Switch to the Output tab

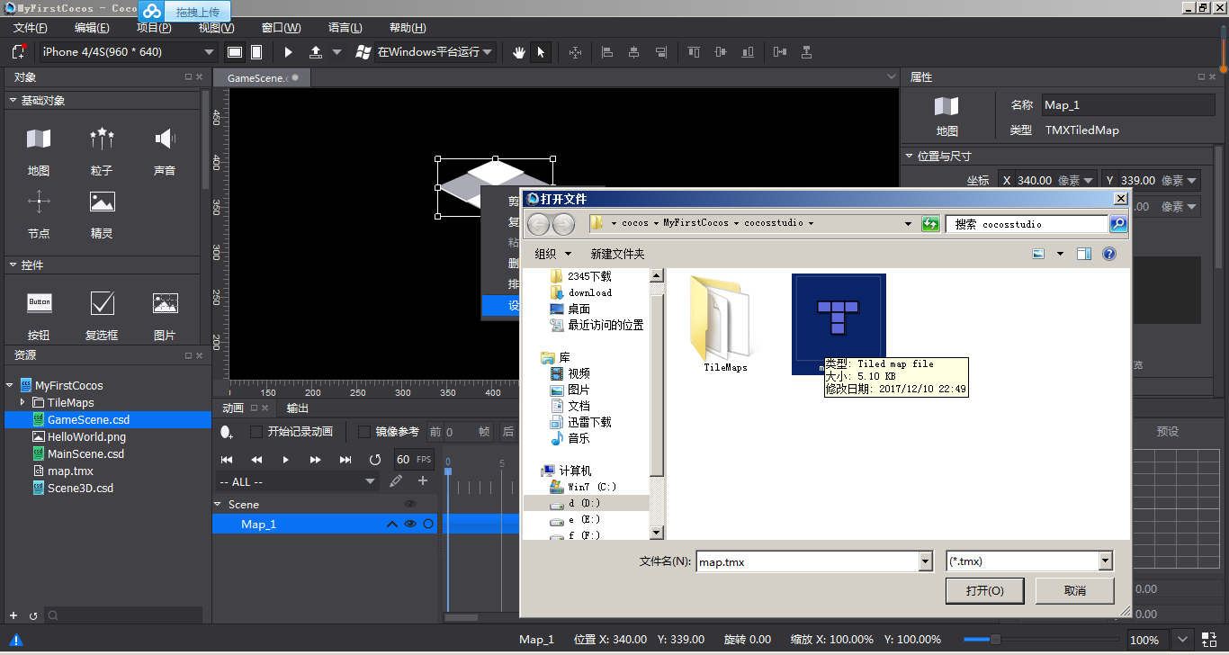(x=298, y=408)
